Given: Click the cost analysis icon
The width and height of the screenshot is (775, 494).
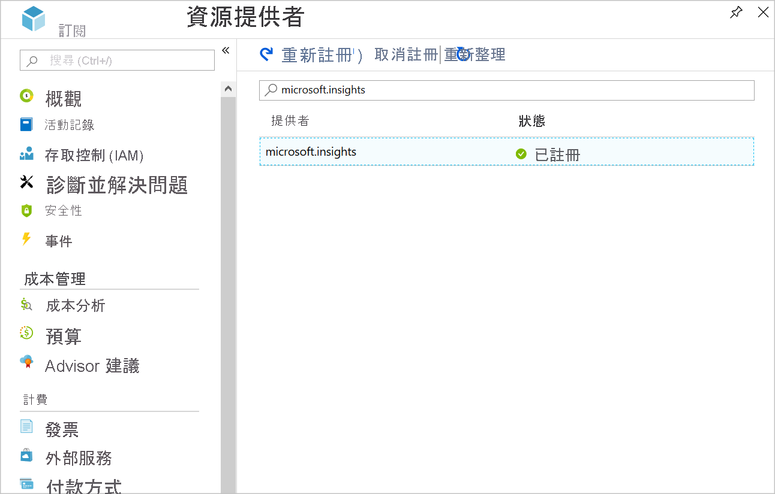Looking at the screenshot, I should (x=26, y=304).
